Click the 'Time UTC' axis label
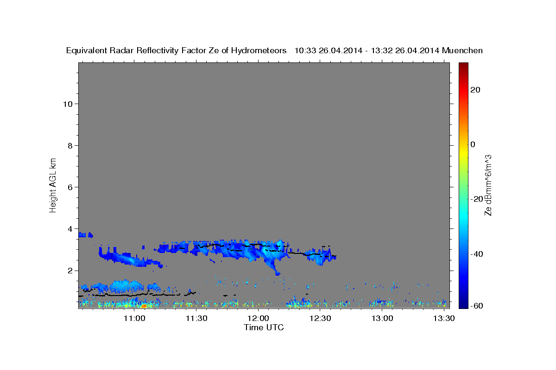Screen dimensions: 556x370 pyautogui.click(x=264, y=327)
